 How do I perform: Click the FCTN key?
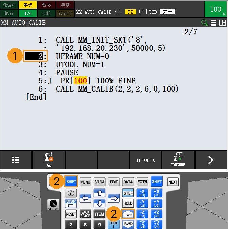pyautogui.click(x=142, y=182)
